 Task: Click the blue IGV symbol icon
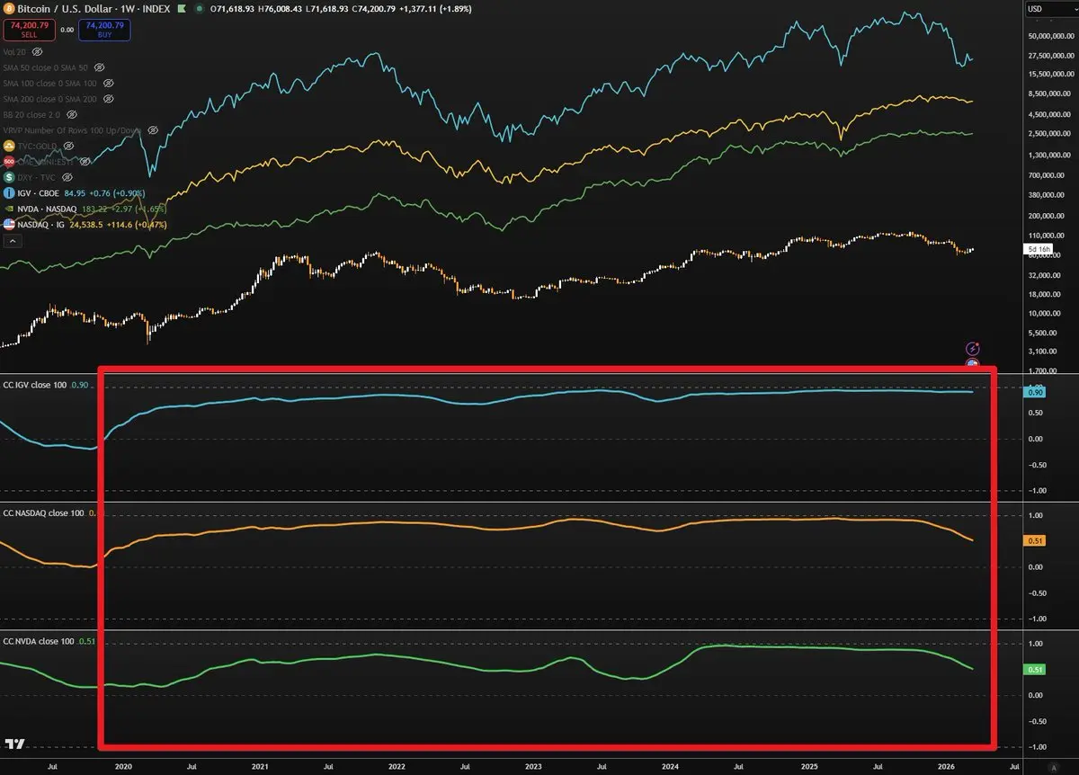[x=9, y=192]
